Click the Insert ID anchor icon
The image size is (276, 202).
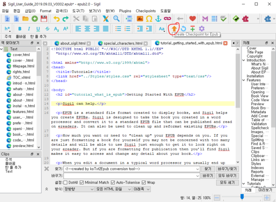[x=158, y=19]
